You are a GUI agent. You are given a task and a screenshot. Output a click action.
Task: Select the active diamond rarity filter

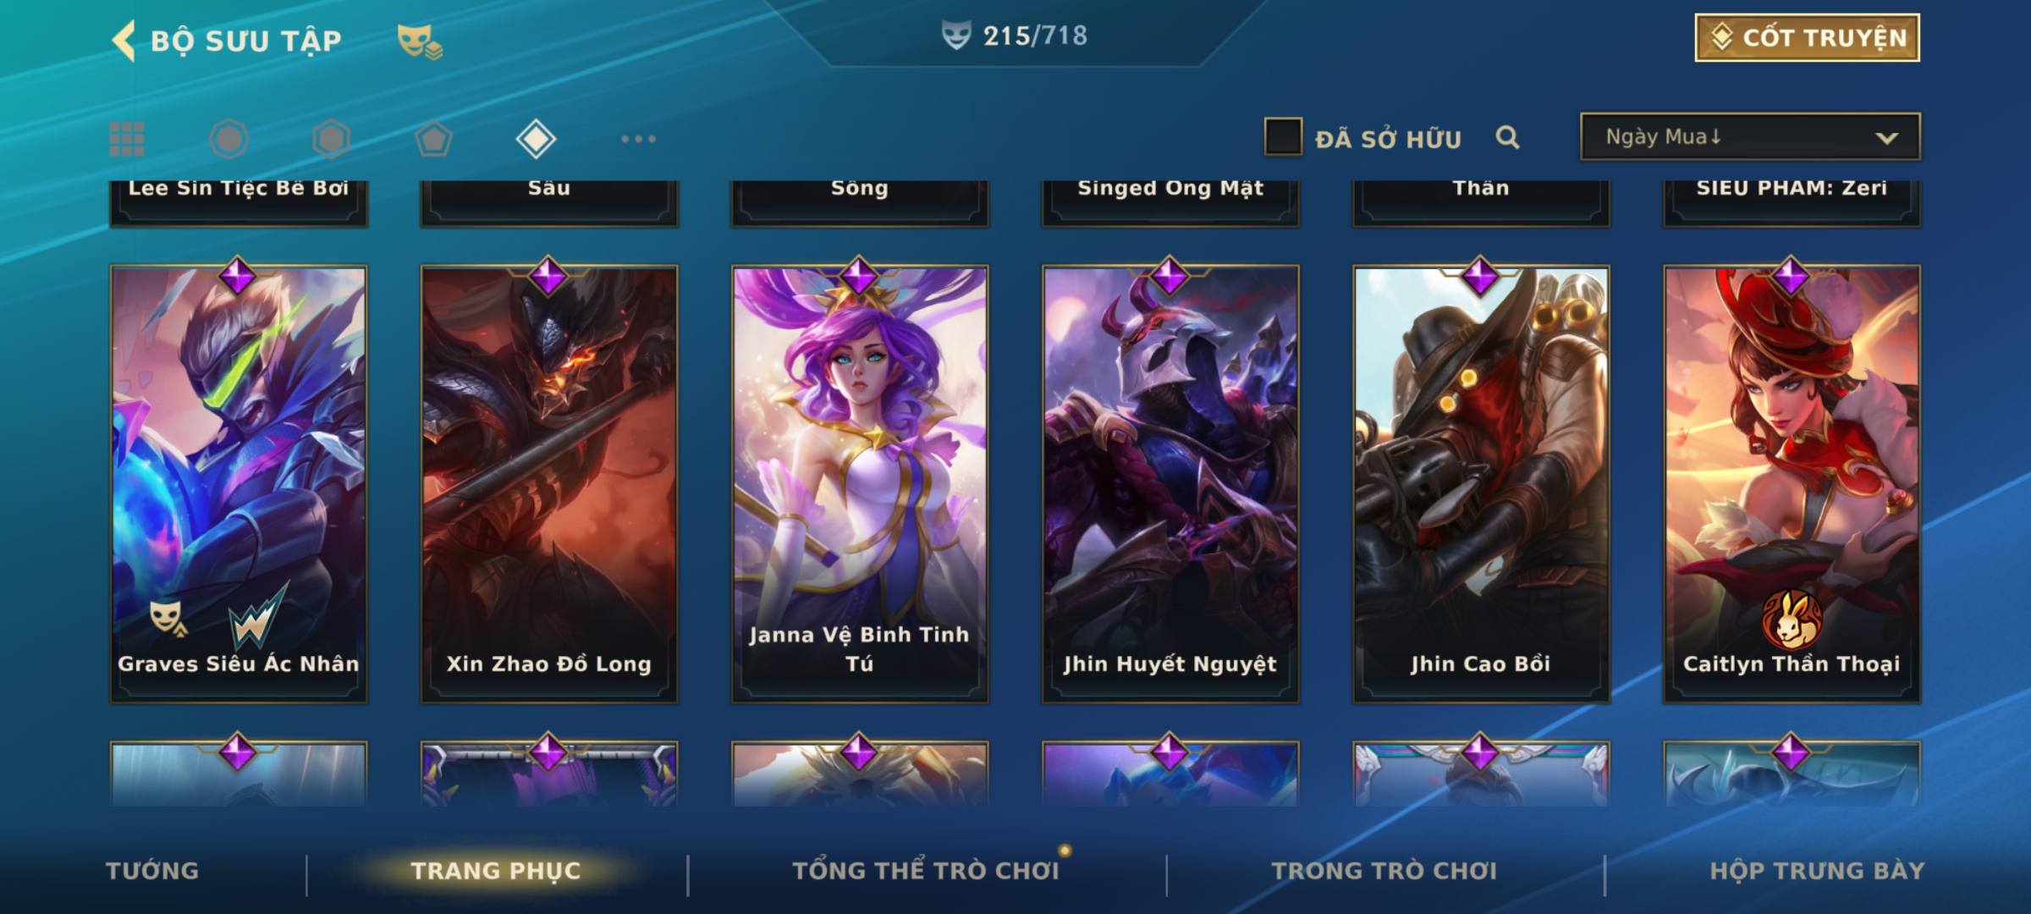click(536, 139)
